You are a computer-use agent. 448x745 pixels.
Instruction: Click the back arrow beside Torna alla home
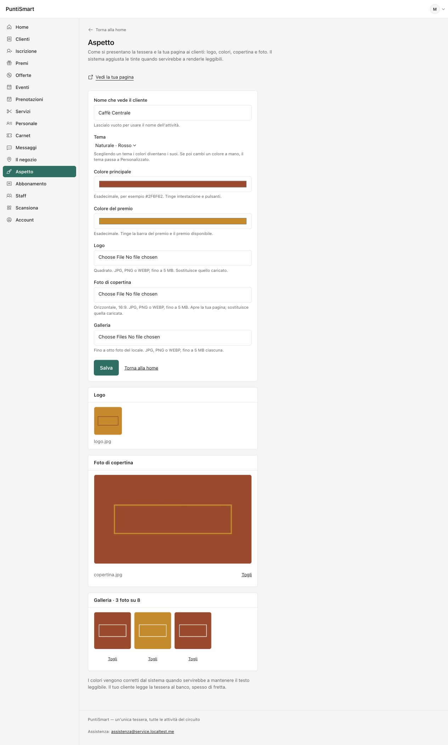point(91,30)
